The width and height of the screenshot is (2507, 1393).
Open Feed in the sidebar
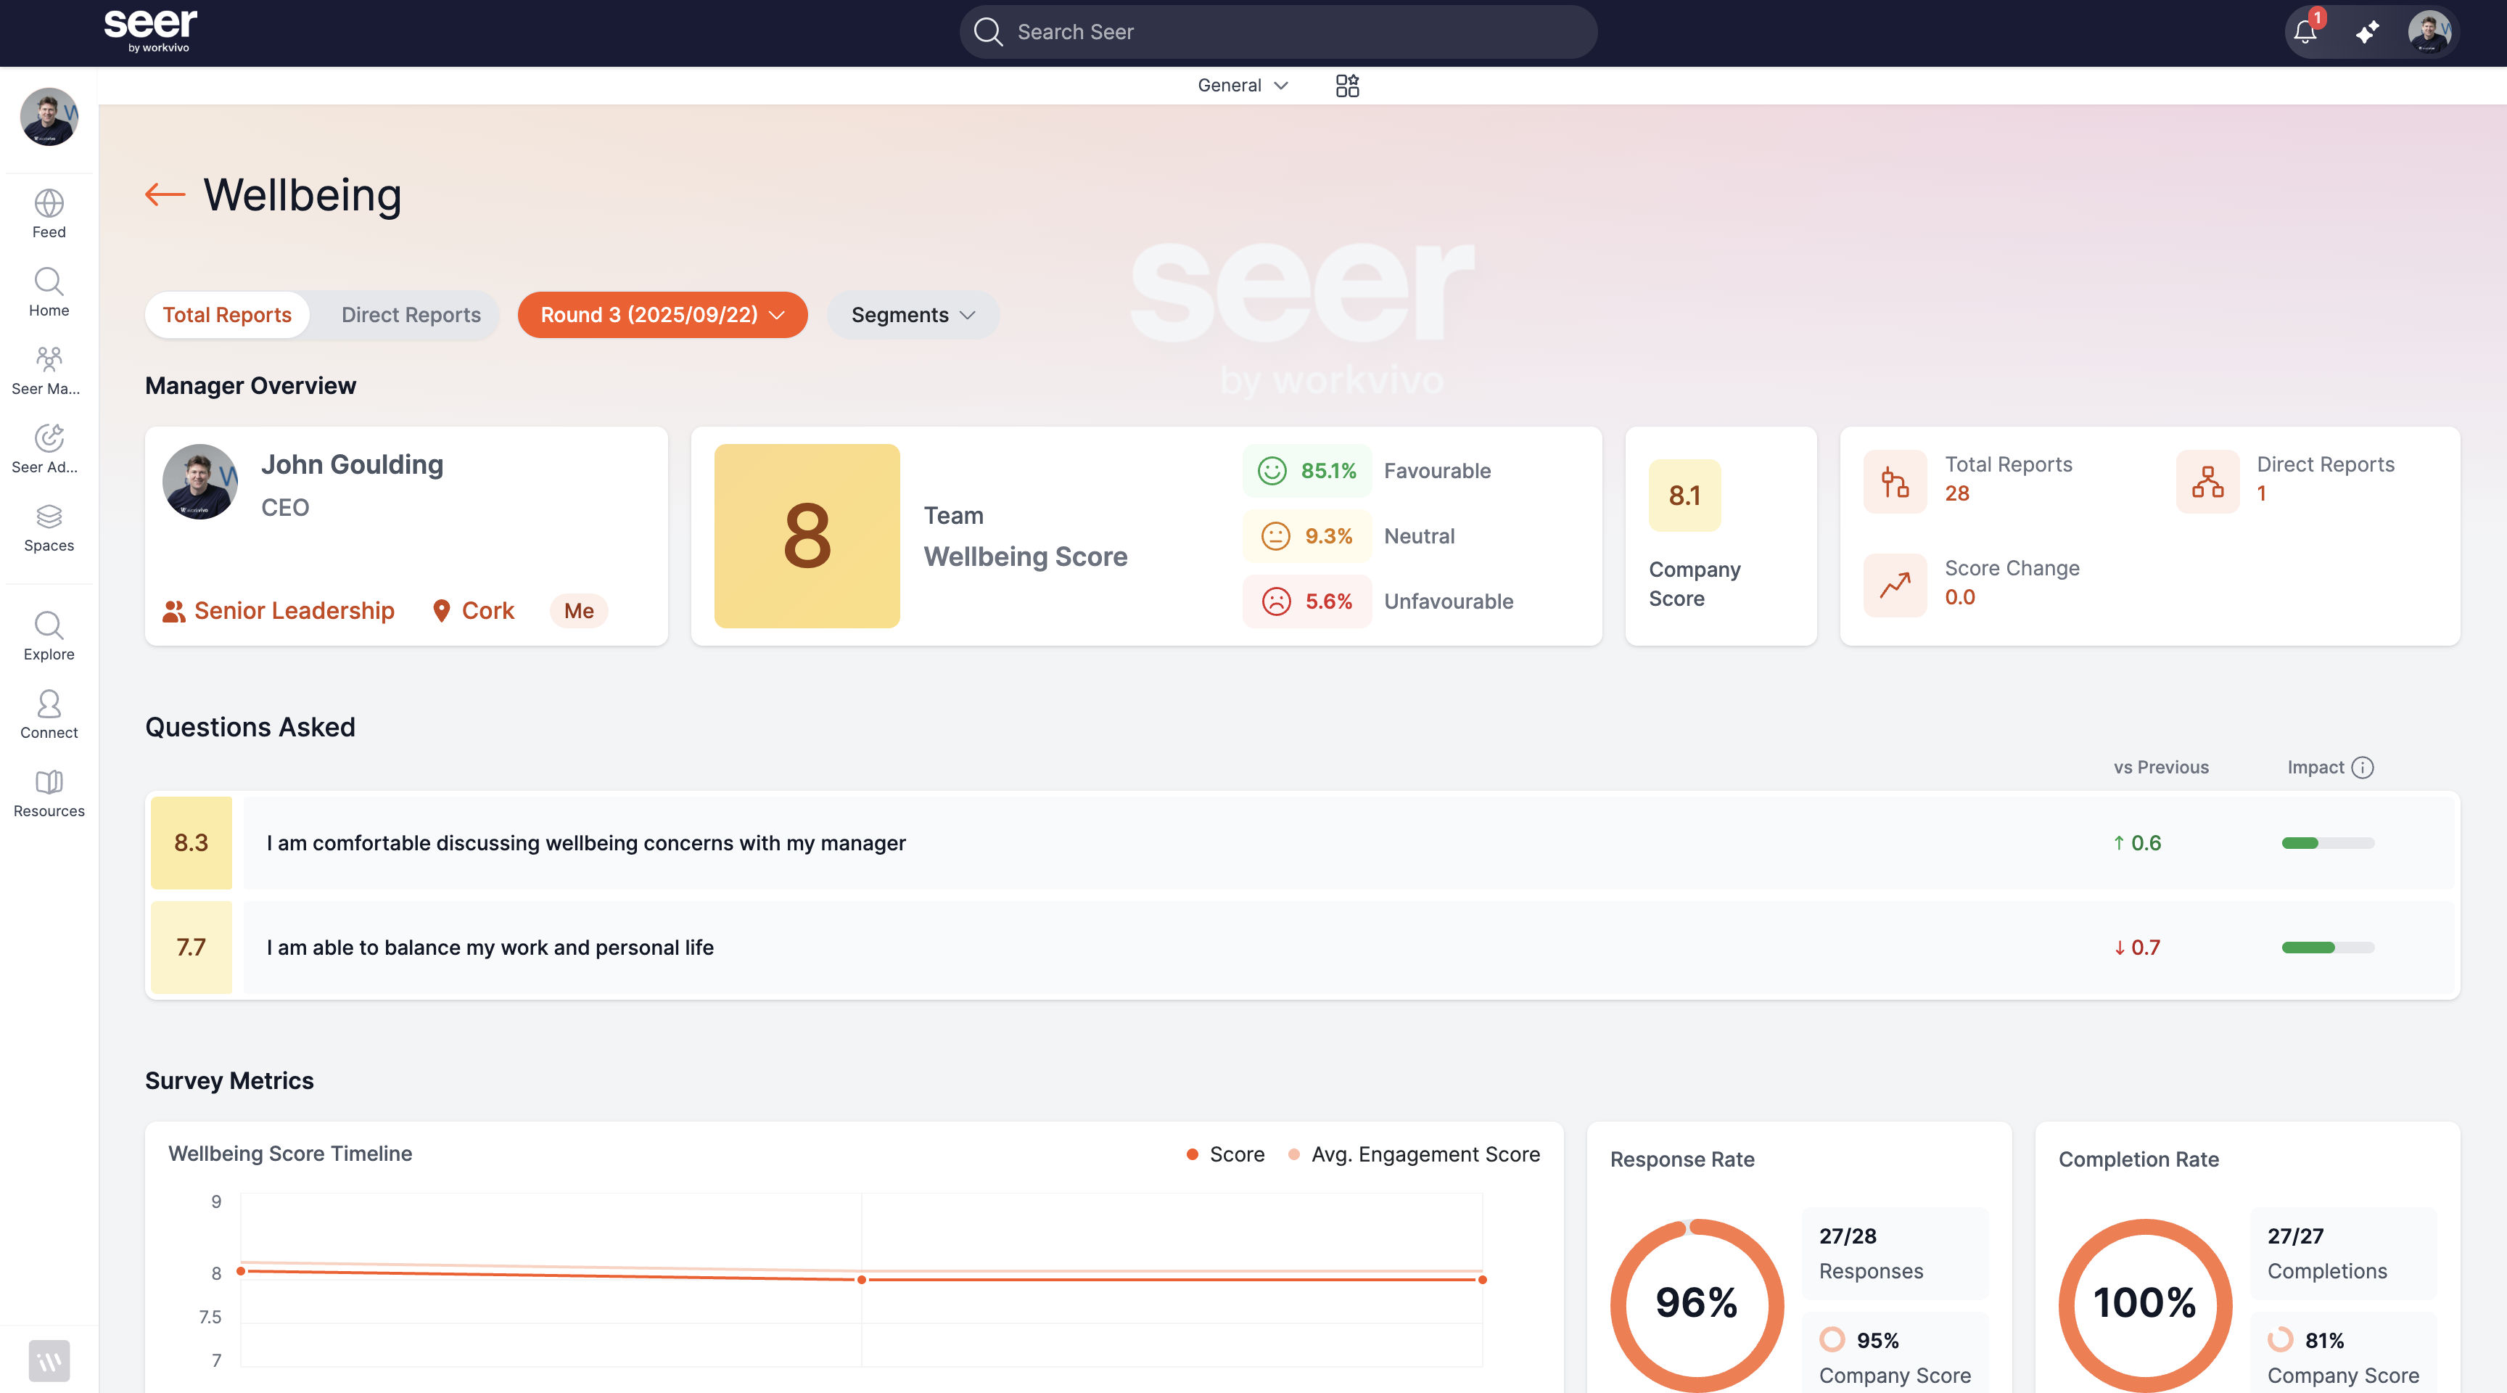point(49,213)
